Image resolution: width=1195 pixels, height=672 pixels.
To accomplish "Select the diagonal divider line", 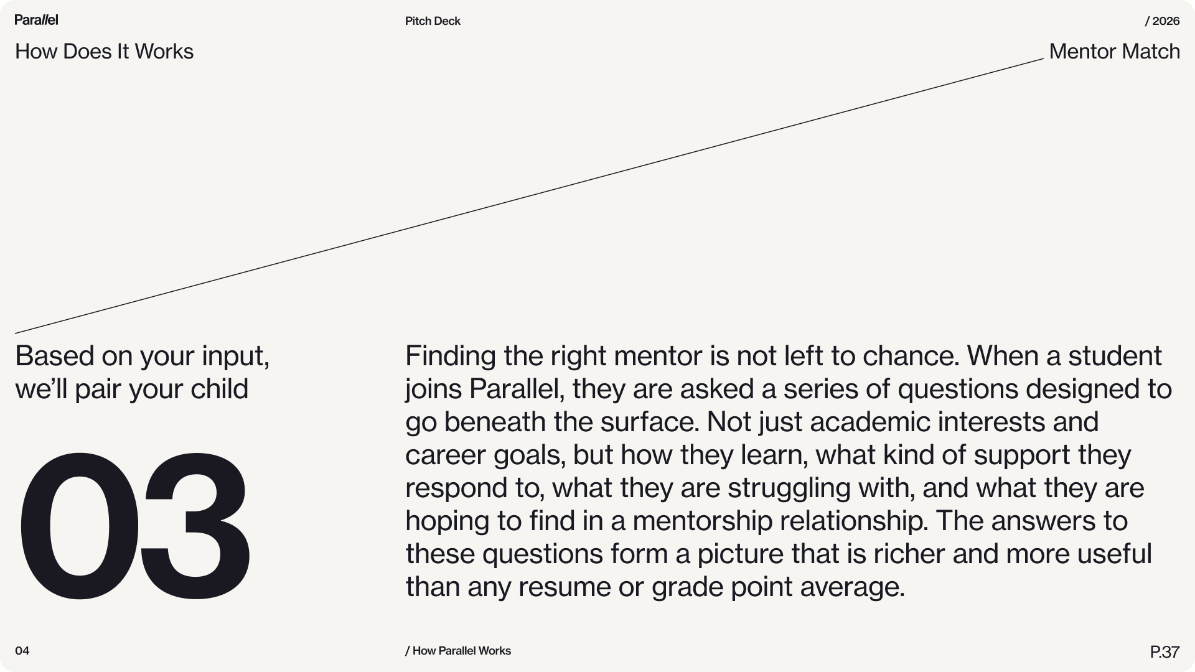I will 529,196.
